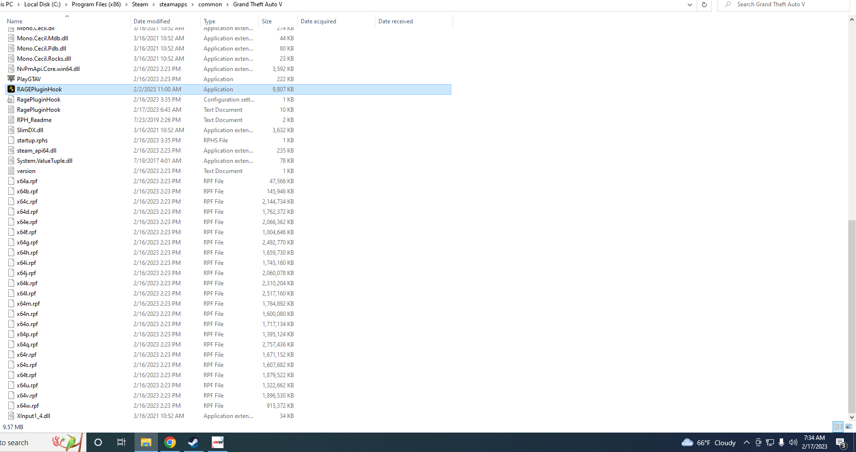
Task: Select the RagePluginHook Text Document row
Action: coord(228,110)
